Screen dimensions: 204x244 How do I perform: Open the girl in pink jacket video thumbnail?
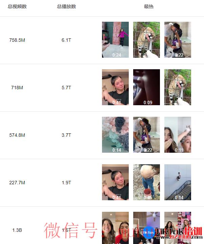(115, 40)
